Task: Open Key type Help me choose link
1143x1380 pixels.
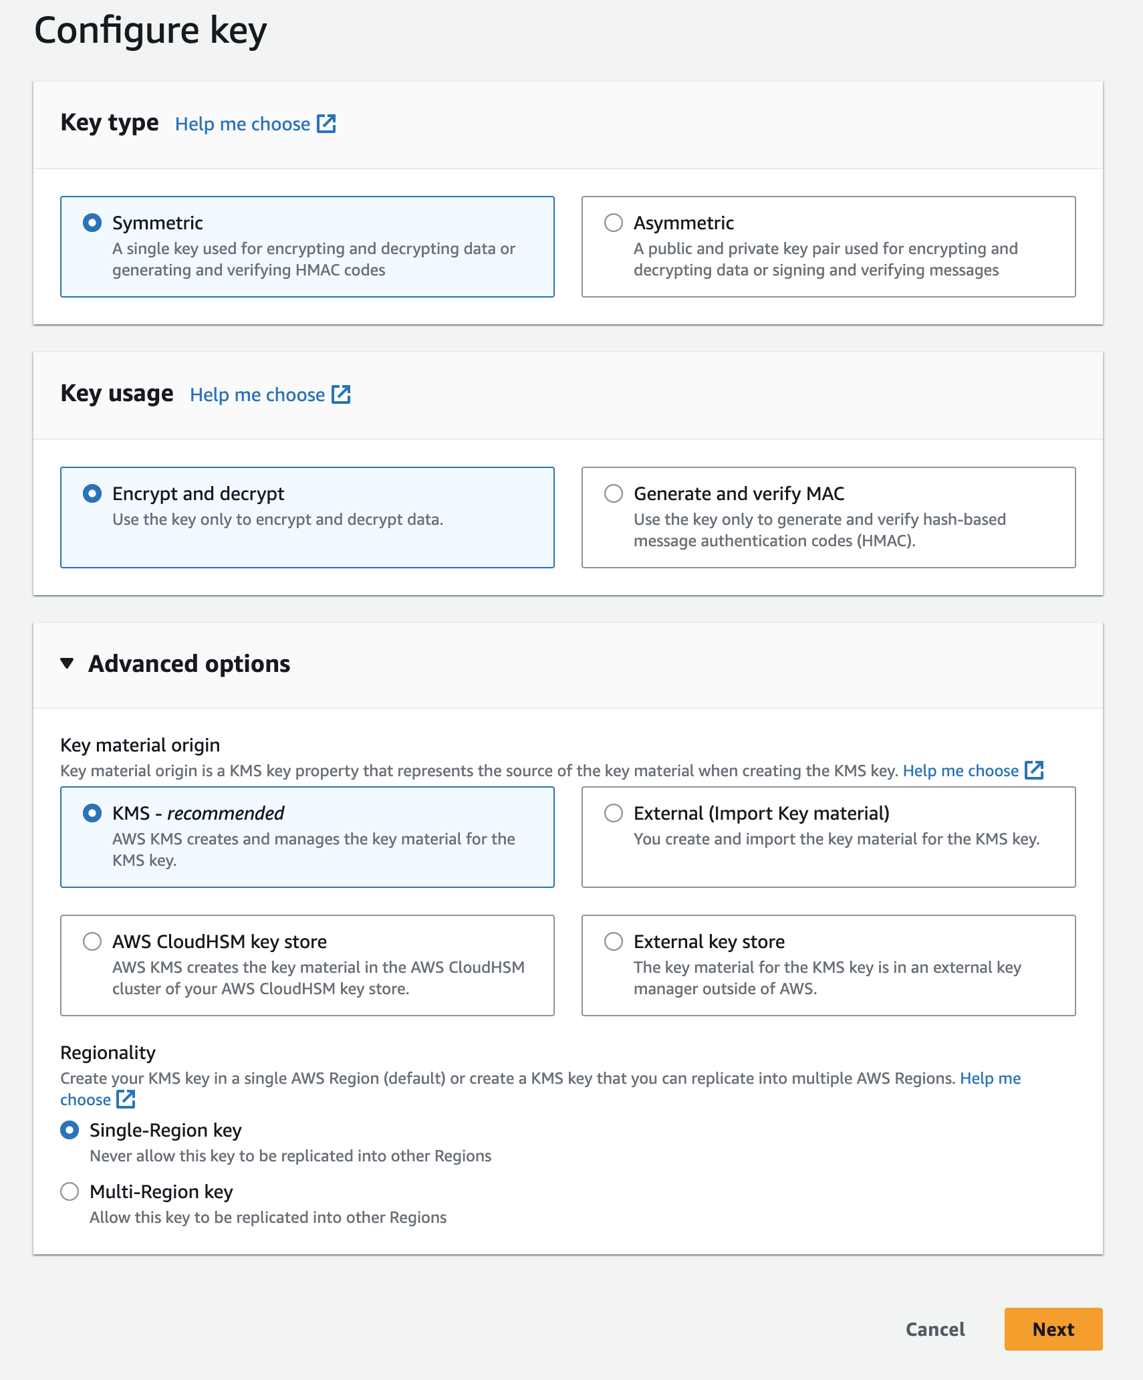Action: tap(243, 124)
